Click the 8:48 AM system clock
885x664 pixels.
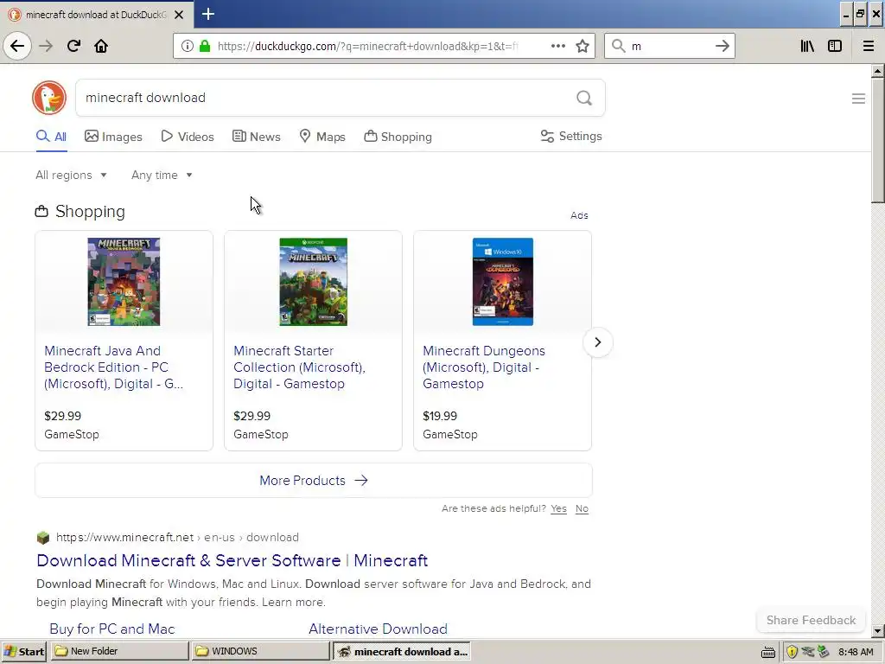click(856, 652)
